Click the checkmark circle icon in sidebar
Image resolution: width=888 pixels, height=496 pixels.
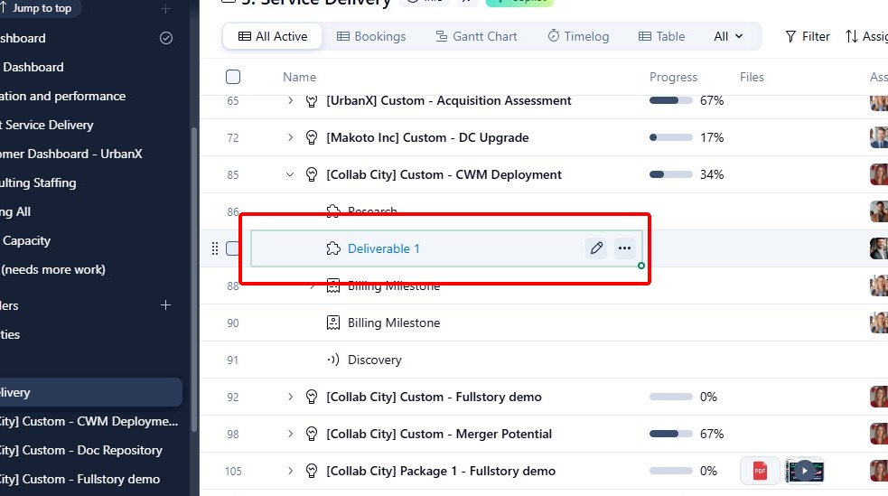click(x=166, y=38)
